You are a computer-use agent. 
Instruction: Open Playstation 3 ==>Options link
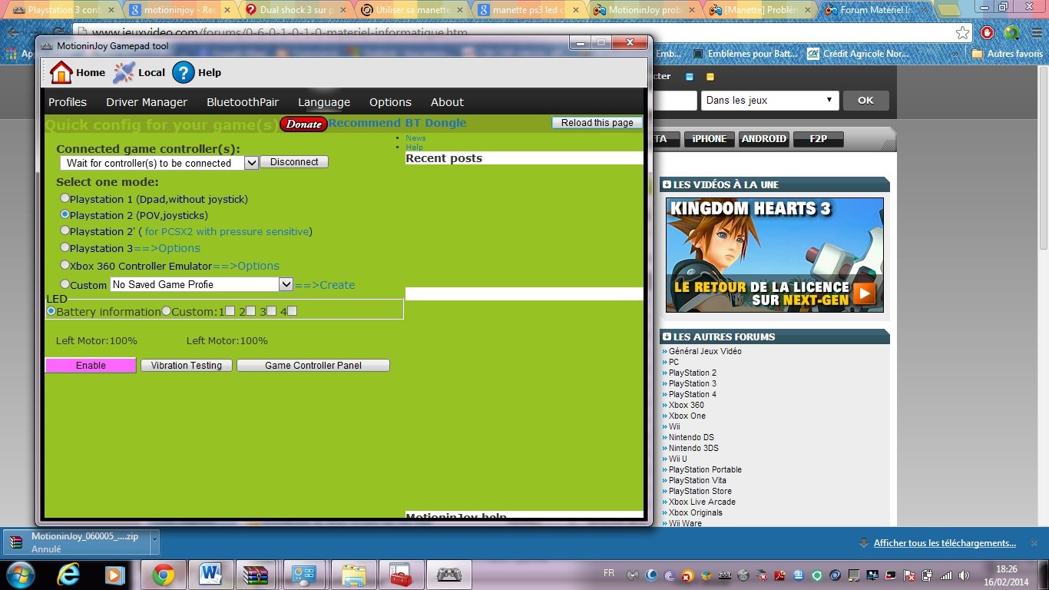(x=167, y=248)
